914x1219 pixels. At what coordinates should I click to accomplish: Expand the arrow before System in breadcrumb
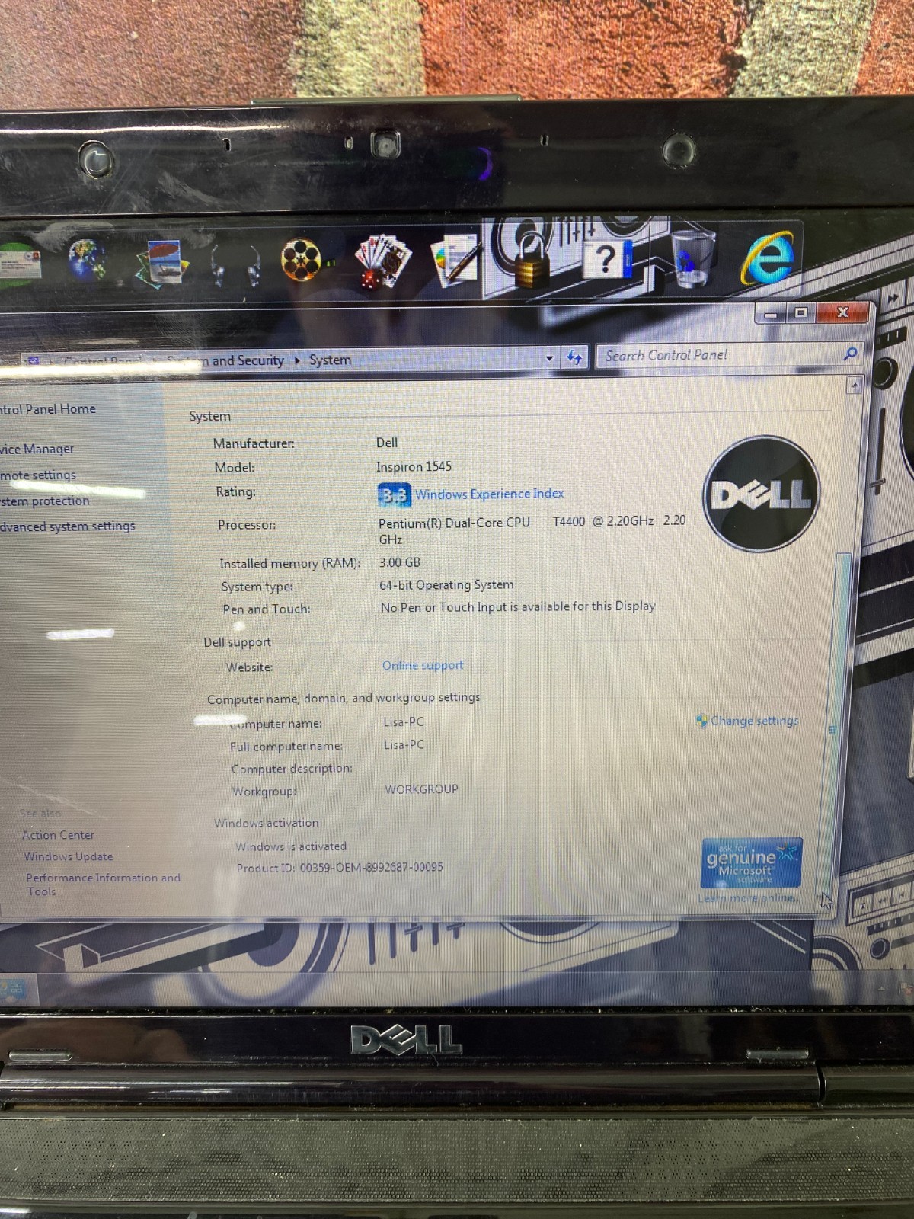click(x=296, y=360)
